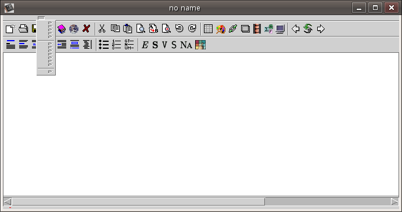Screen dimensions: 402x212
Task: Click the computer monitor icon
Action: (280, 28)
